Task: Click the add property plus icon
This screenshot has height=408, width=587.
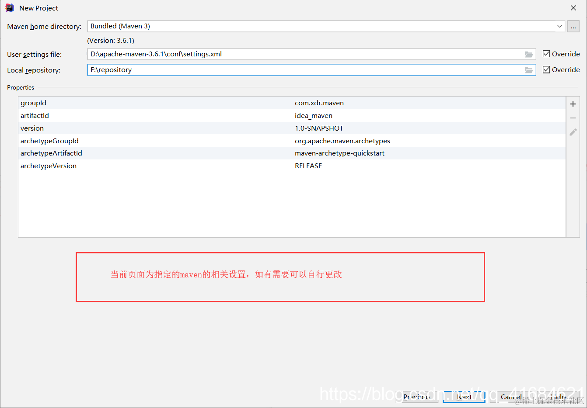Action: [x=573, y=104]
